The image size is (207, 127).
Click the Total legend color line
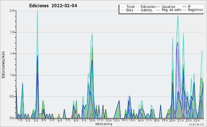(x=122, y=7)
